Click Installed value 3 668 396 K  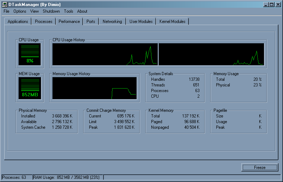point(62,116)
